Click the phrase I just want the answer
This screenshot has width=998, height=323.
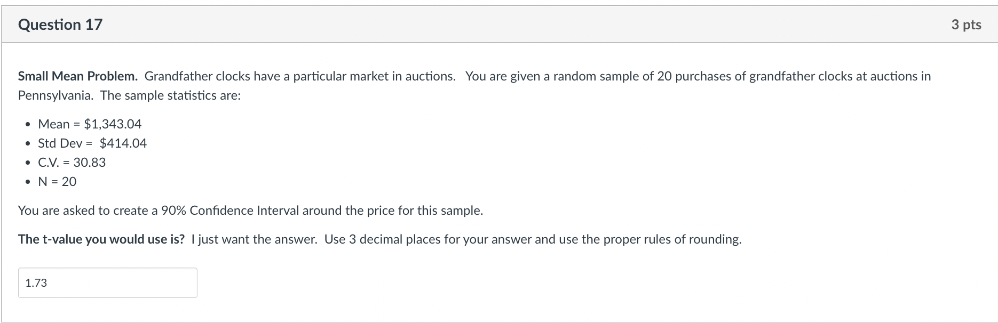pos(254,239)
